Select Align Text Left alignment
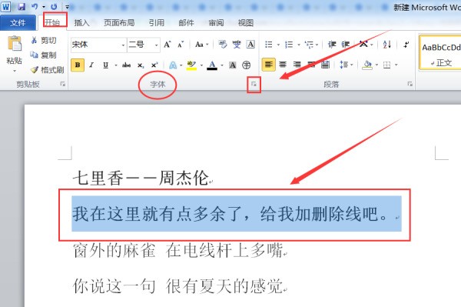This screenshot has width=461, height=307. tap(268, 65)
